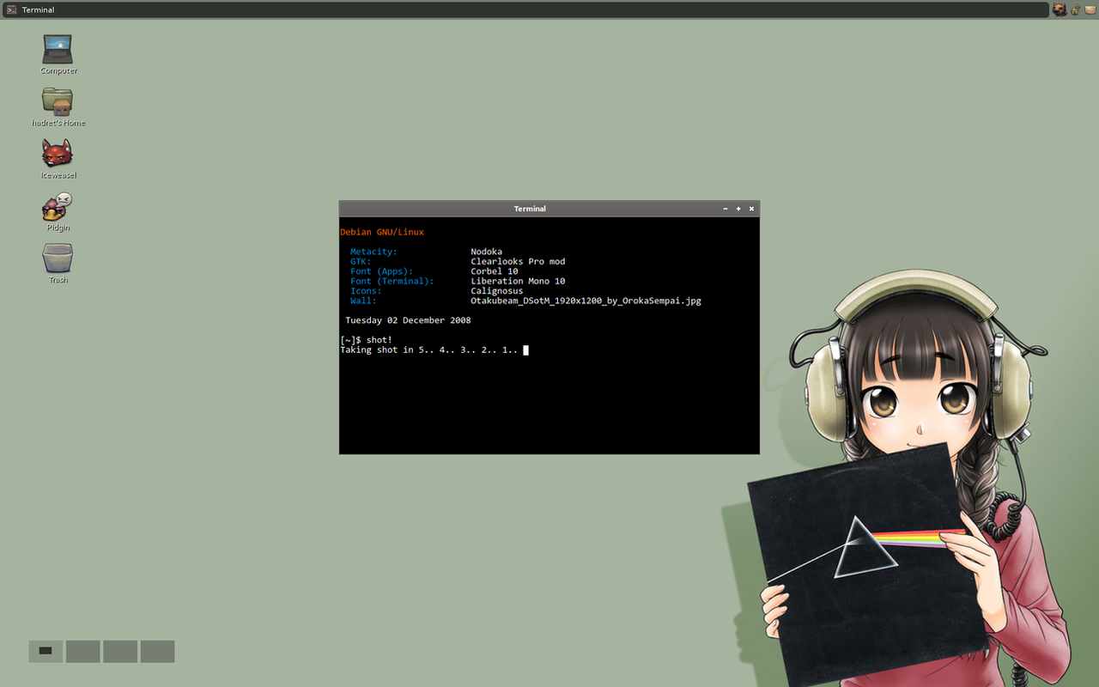Click the 'Taking shot in 5..' output line
The width and height of the screenshot is (1099, 687).
429,350
